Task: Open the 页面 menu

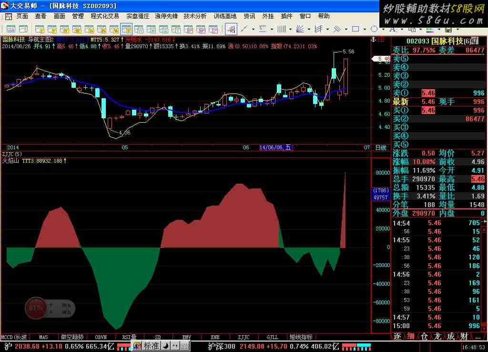Action: 22,16
